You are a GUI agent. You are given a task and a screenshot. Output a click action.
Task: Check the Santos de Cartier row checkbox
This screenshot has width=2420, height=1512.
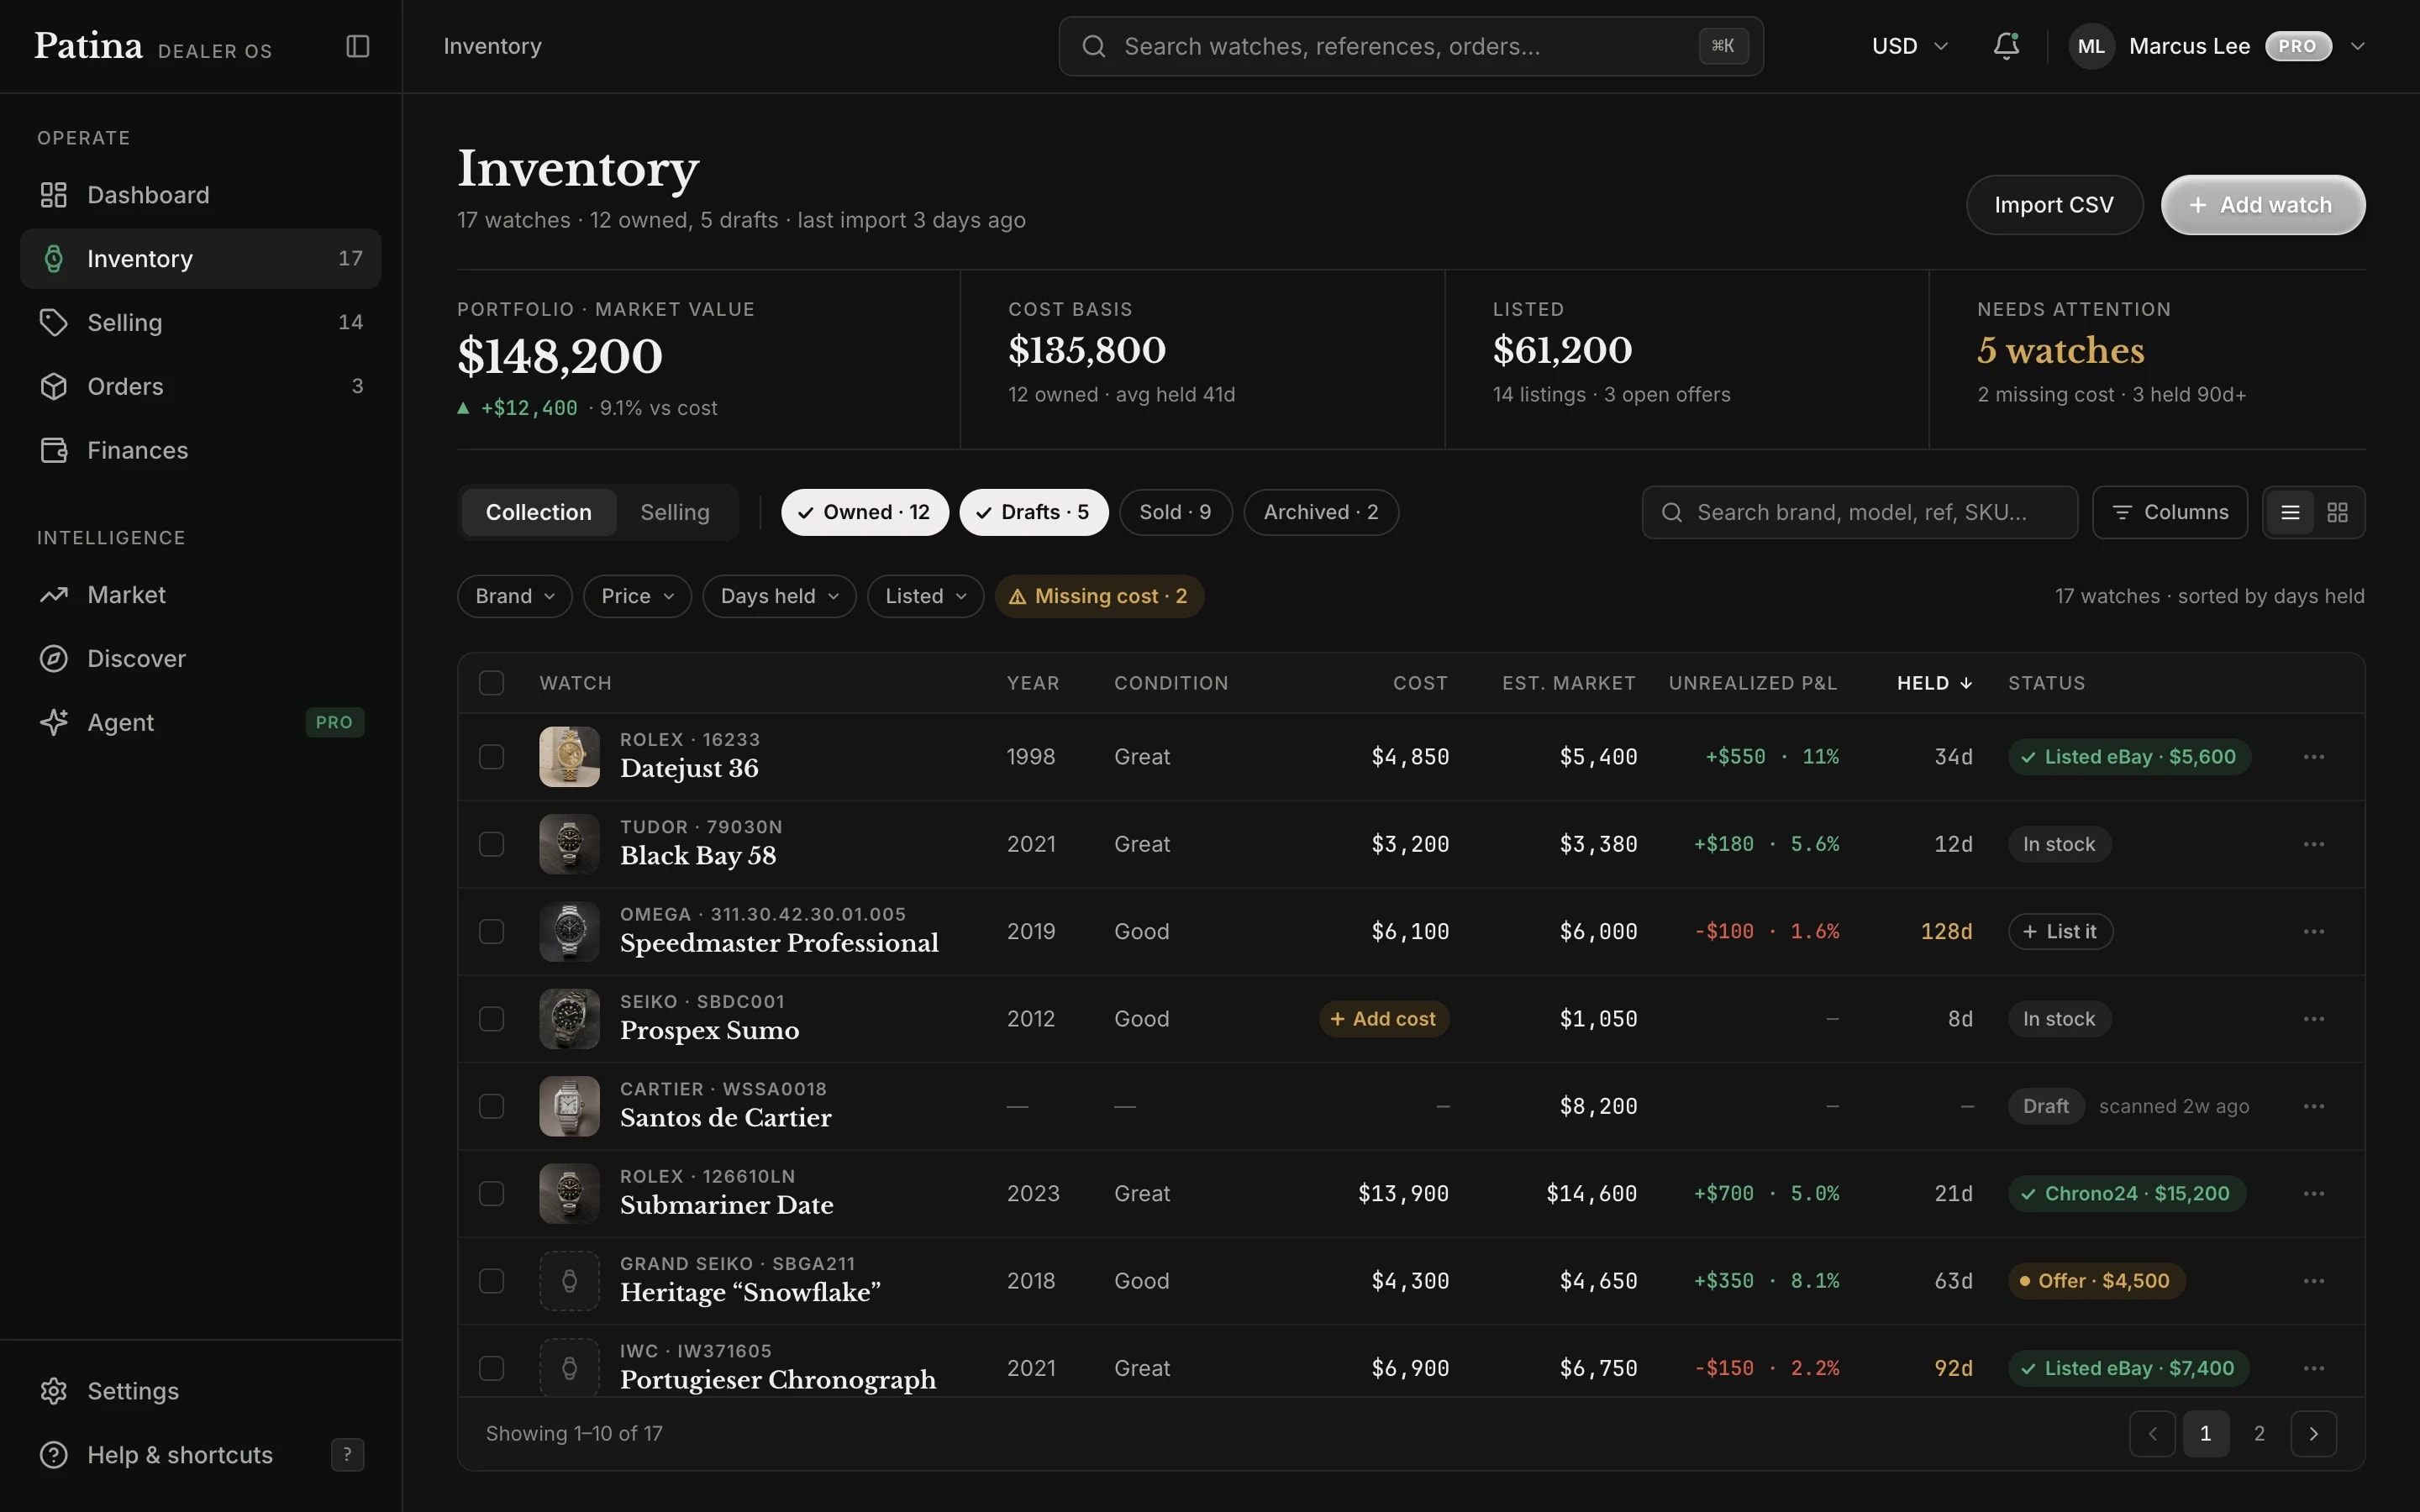pos(491,1106)
